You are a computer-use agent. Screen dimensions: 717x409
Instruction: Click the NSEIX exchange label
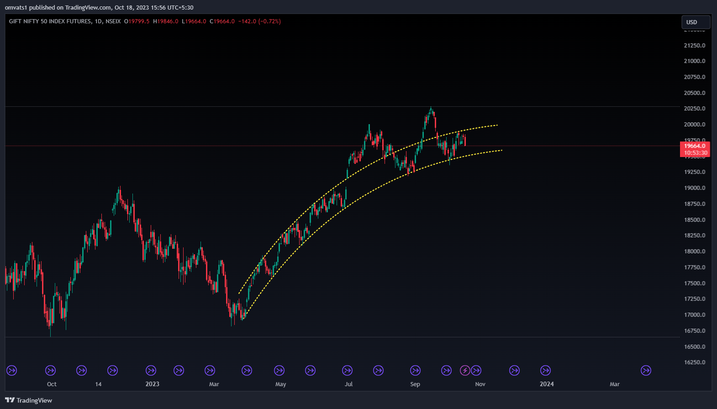113,21
